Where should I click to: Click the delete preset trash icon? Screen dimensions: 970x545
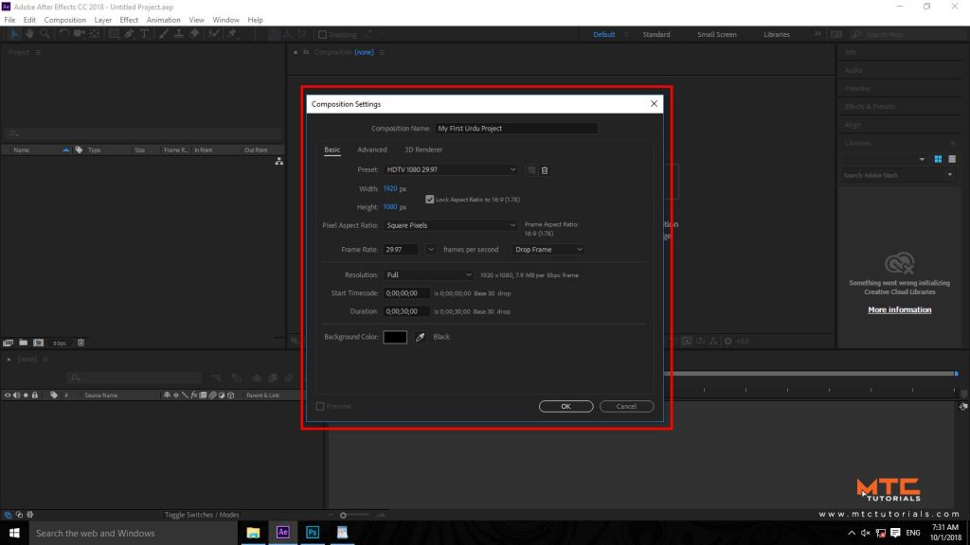click(545, 170)
